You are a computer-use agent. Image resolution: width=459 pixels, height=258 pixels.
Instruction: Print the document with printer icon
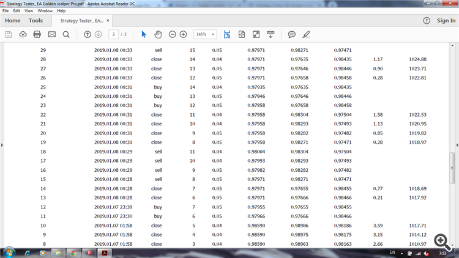(x=37, y=34)
